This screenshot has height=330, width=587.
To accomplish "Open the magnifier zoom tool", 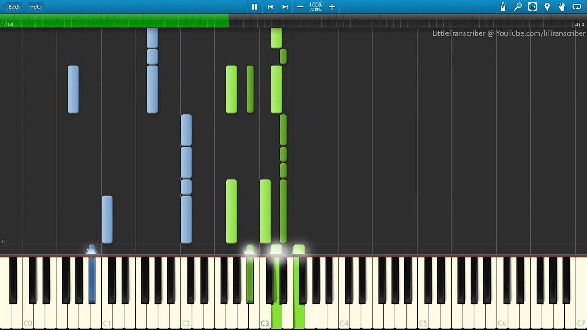I will [518, 7].
